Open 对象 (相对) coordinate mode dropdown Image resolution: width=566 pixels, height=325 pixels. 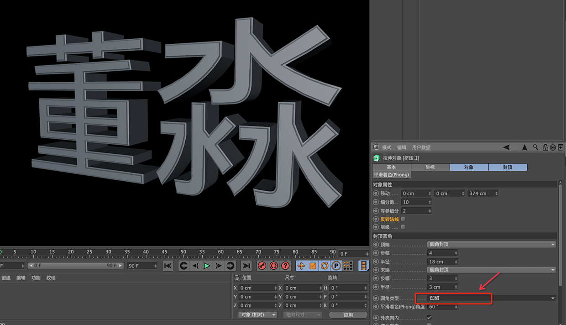pyautogui.click(x=258, y=315)
